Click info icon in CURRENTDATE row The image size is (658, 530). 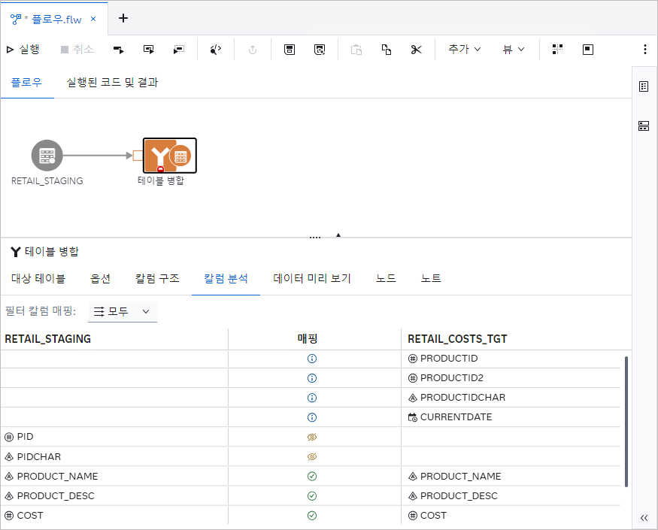pos(312,417)
